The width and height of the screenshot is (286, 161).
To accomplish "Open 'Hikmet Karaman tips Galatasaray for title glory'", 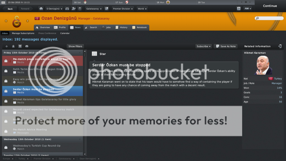I will [42, 101].
